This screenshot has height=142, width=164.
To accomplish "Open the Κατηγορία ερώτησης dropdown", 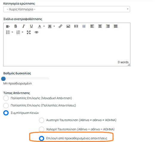I will pyautogui.click(x=66, y=9).
